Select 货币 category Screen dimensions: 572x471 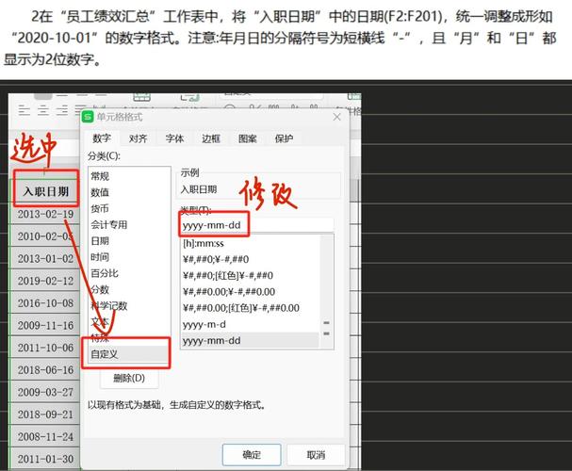click(129, 208)
